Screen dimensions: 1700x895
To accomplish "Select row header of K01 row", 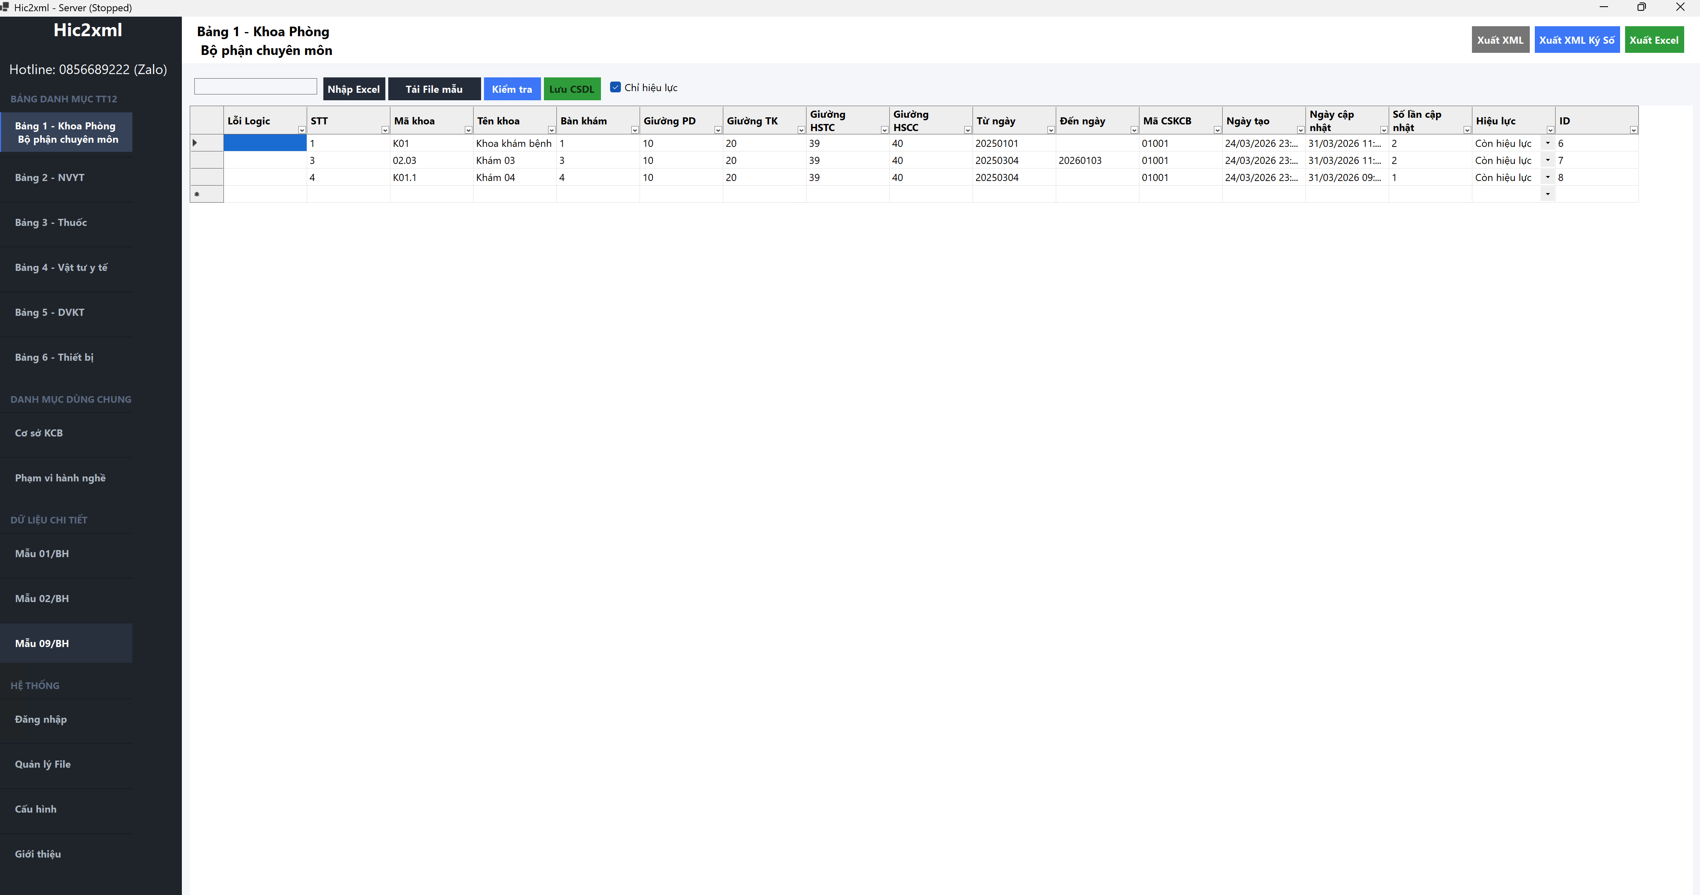I will tap(206, 143).
